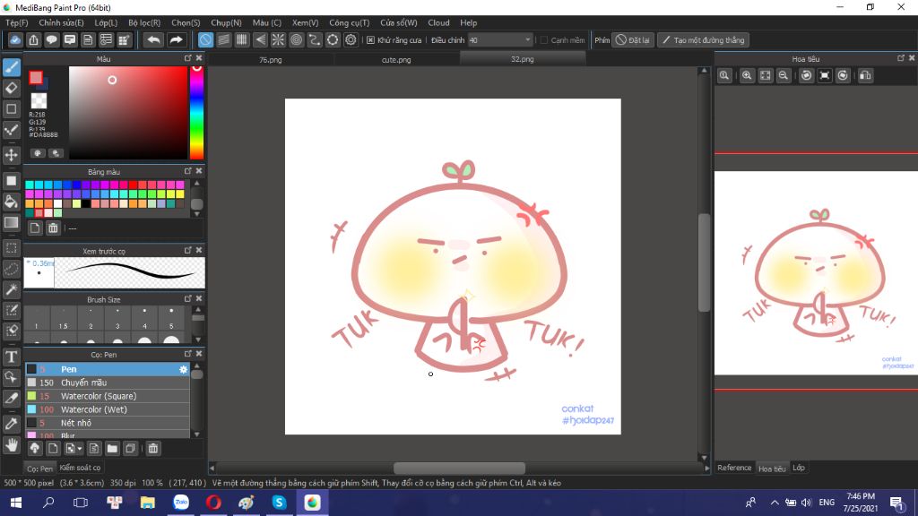Image resolution: width=918 pixels, height=516 pixels.
Task: Select the Nét nhỏ brush
Action: pyautogui.click(x=108, y=423)
